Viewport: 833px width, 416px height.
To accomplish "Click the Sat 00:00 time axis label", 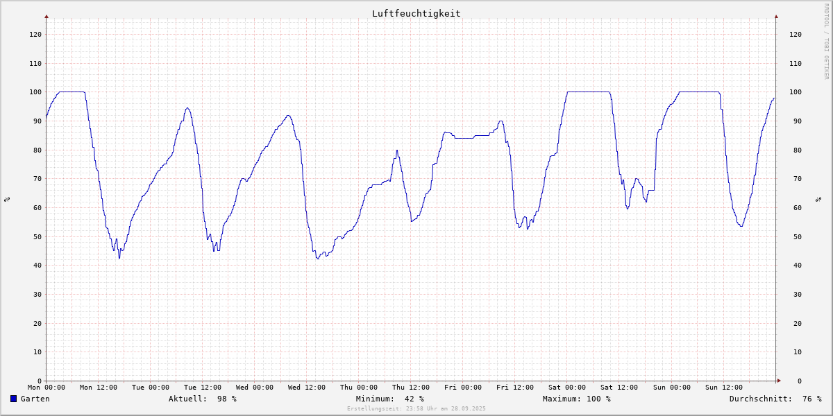I will tap(567, 388).
